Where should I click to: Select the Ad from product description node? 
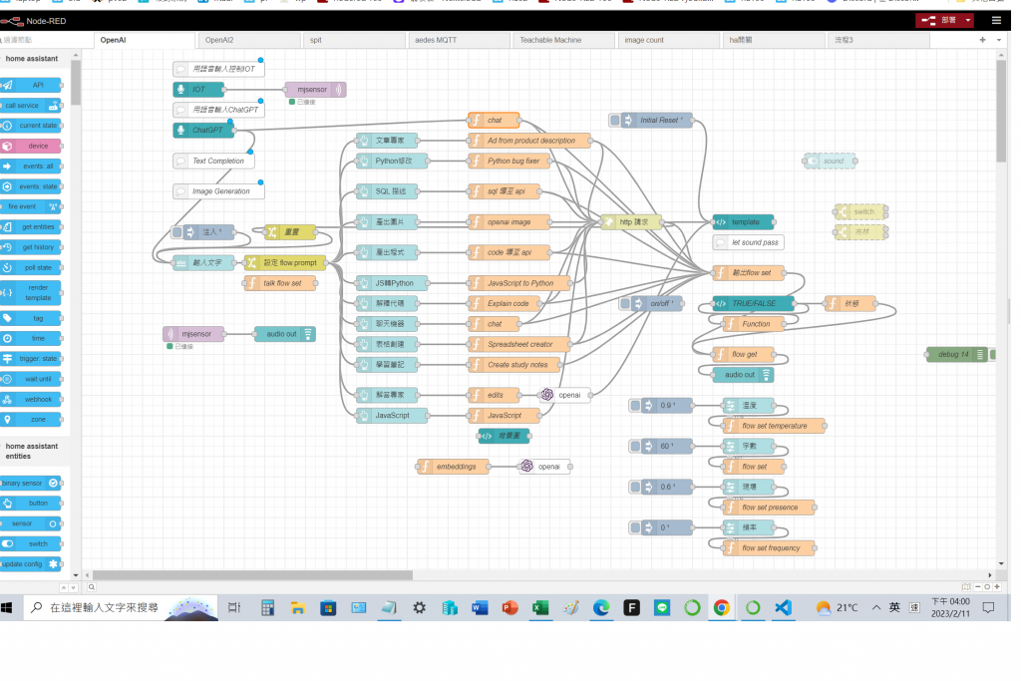(x=529, y=141)
